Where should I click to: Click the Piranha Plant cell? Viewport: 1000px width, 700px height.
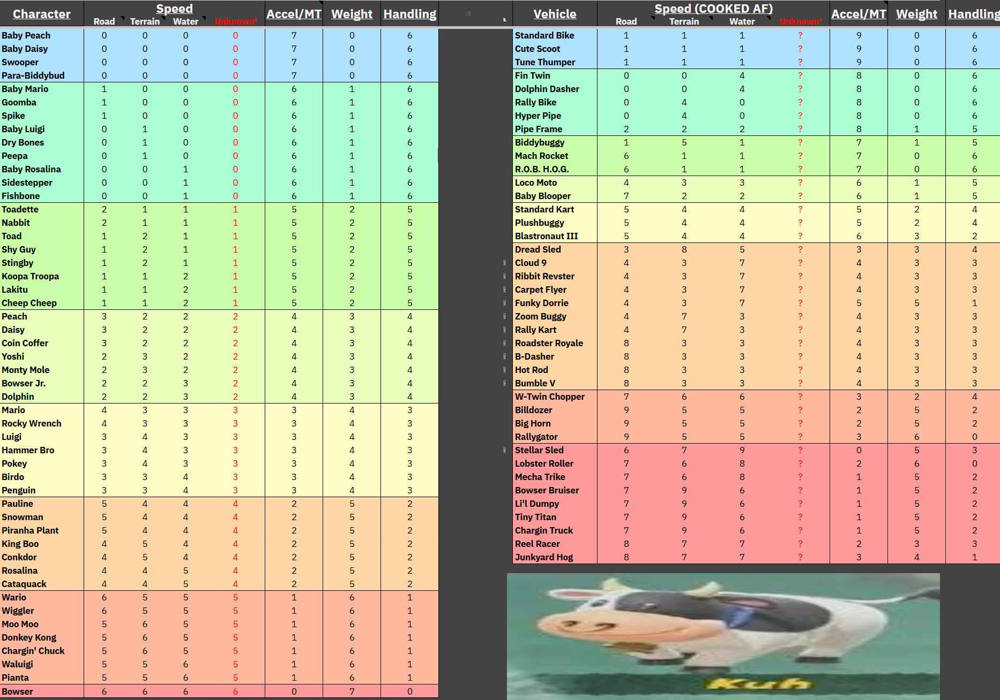[42, 530]
